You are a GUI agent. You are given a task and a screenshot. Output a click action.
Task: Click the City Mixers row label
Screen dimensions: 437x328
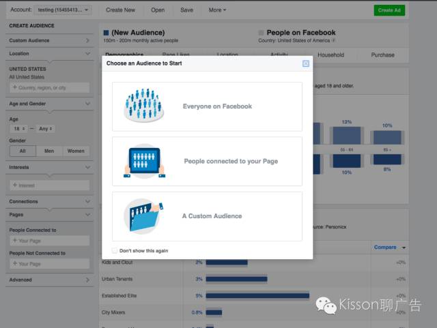pyautogui.click(x=113, y=312)
